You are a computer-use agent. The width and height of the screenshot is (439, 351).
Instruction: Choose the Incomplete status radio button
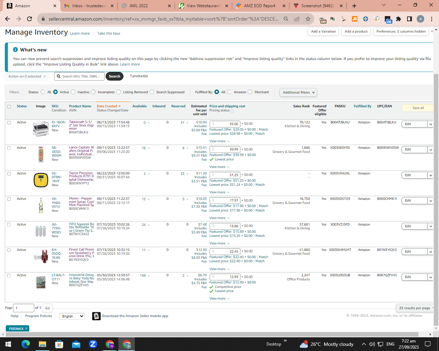pyautogui.click(x=93, y=92)
